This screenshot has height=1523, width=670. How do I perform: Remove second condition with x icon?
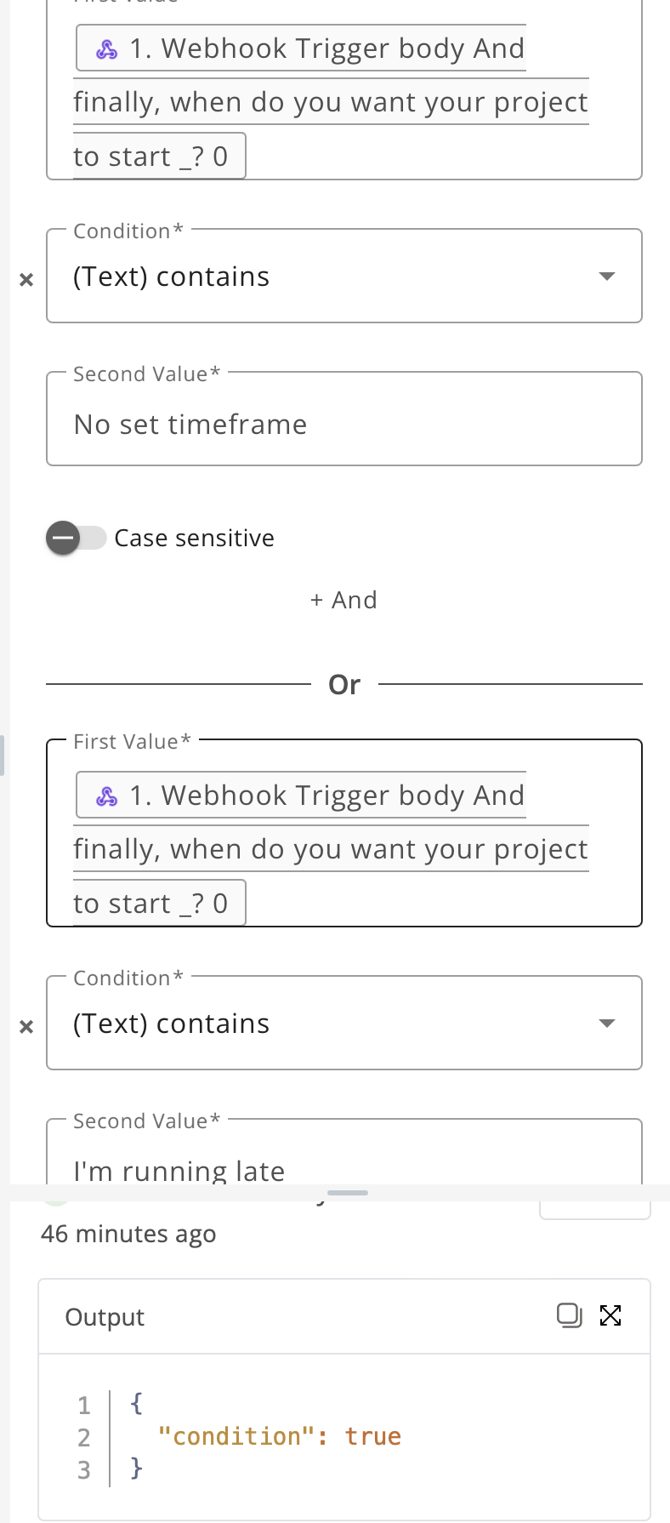[x=26, y=1026]
